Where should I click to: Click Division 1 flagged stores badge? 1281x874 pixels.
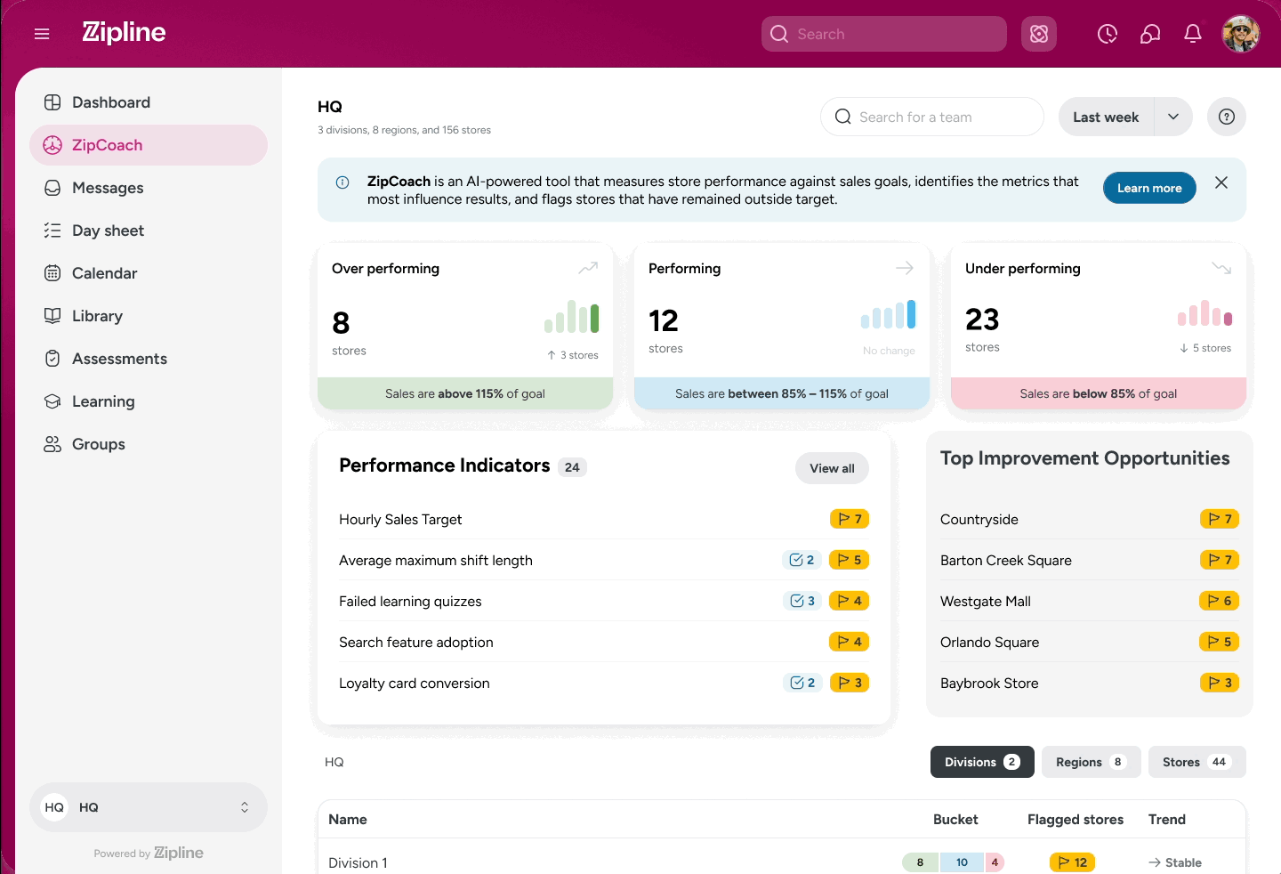tap(1073, 862)
